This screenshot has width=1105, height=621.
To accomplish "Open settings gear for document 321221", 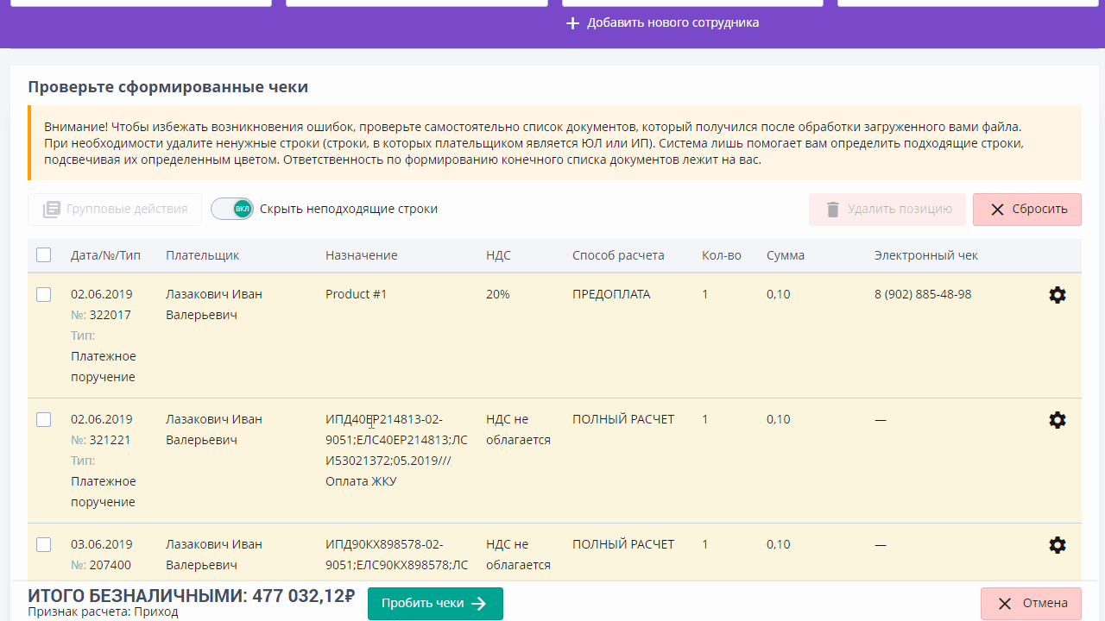I will pyautogui.click(x=1058, y=420).
